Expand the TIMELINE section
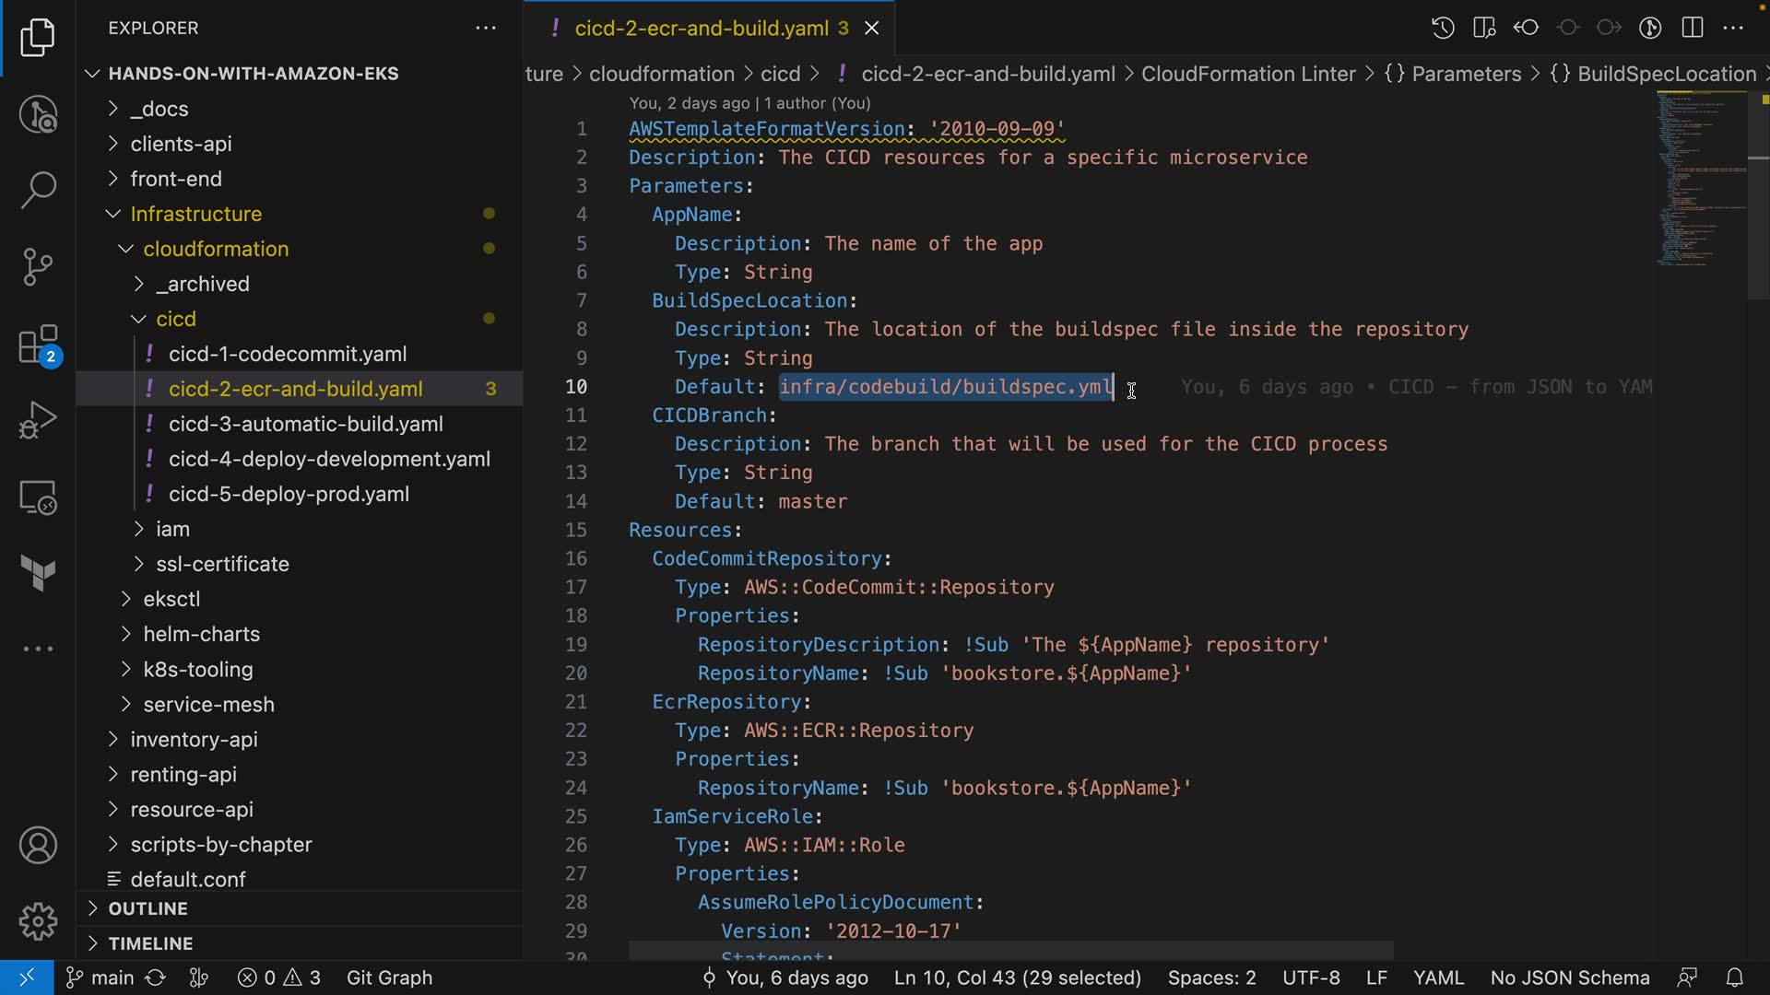 click(150, 943)
